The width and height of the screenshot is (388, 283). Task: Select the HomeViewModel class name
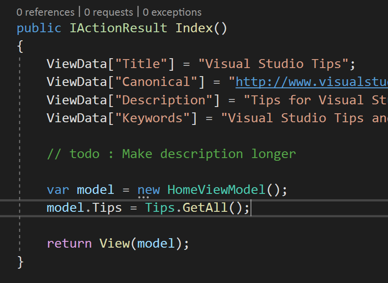click(x=216, y=190)
